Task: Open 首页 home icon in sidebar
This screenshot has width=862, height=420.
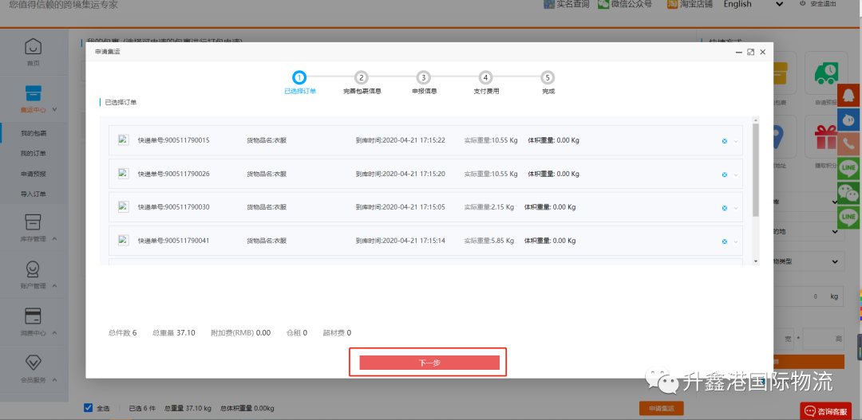Action: [34, 46]
